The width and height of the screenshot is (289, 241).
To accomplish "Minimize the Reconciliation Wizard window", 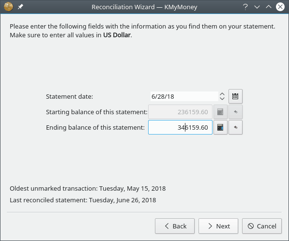I will [x=257, y=7].
